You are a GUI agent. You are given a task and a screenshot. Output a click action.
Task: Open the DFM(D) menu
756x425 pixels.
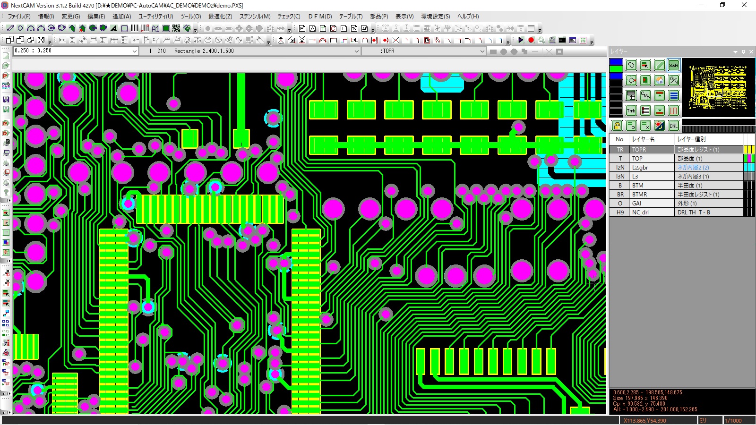click(320, 16)
